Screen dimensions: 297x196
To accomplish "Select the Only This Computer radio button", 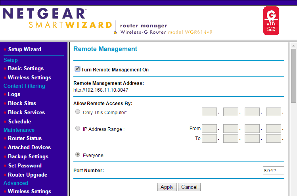I will 78,112.
